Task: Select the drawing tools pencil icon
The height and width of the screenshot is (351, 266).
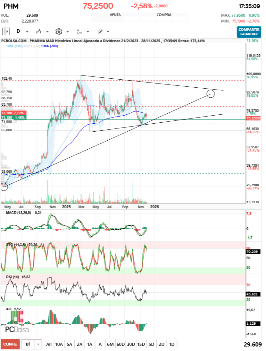Action: click(x=100, y=31)
